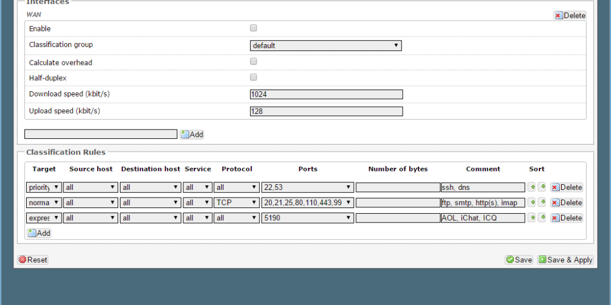This screenshot has width=611, height=305.
Task: Open Protocol dropdown showing TCP
Action: point(237,202)
